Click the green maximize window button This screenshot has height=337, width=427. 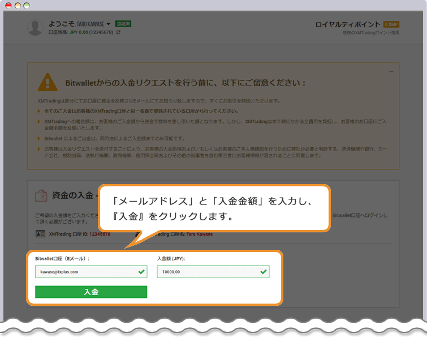click(27, 5)
